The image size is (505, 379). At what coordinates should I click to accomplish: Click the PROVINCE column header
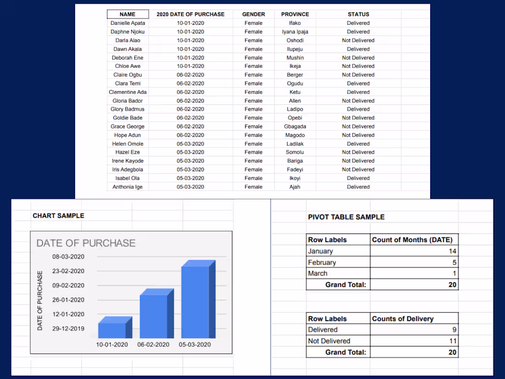tap(295, 14)
